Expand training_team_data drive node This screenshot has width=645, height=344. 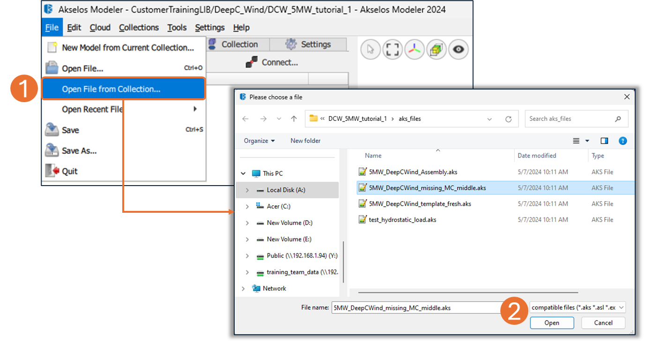[247, 272]
